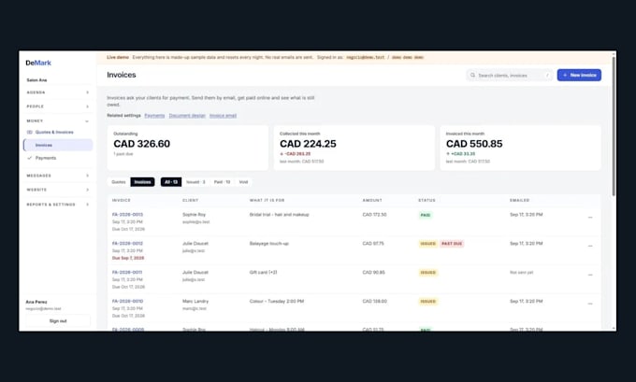Open the Document design settings link
Screen dimensions: 636x382
click(187, 116)
